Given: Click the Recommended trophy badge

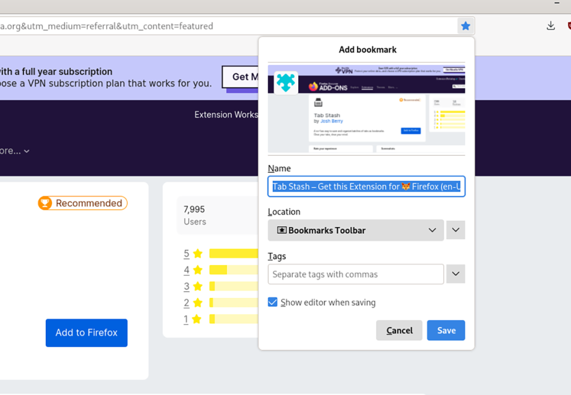Looking at the screenshot, I should tap(82, 203).
